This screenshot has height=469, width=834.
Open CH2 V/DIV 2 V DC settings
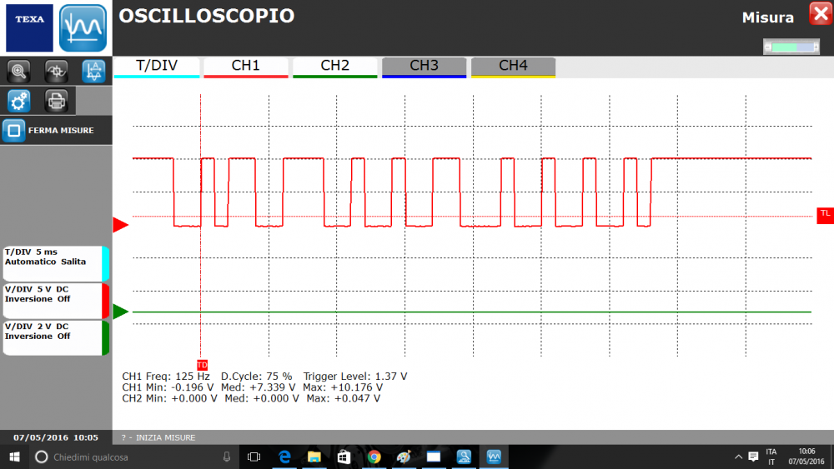(x=54, y=337)
